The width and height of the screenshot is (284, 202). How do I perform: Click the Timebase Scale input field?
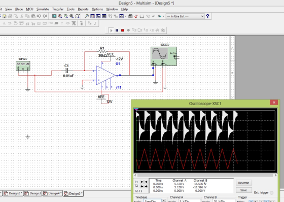click(152, 201)
